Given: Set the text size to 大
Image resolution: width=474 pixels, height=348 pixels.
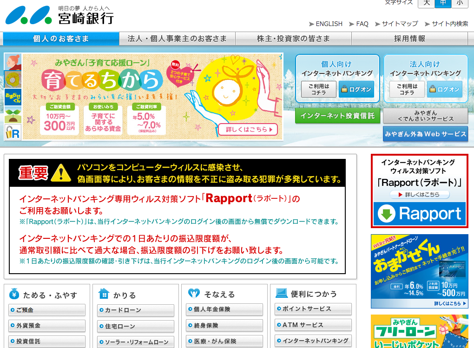Looking at the screenshot, I should pyautogui.click(x=426, y=3).
